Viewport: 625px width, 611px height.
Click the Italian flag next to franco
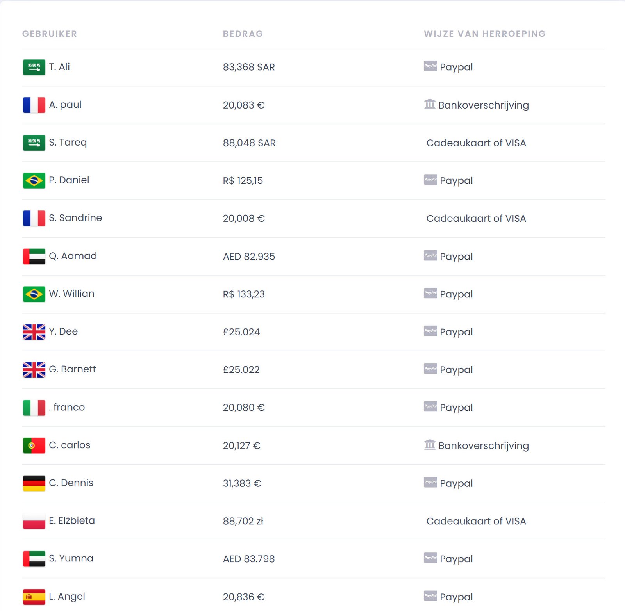point(34,408)
